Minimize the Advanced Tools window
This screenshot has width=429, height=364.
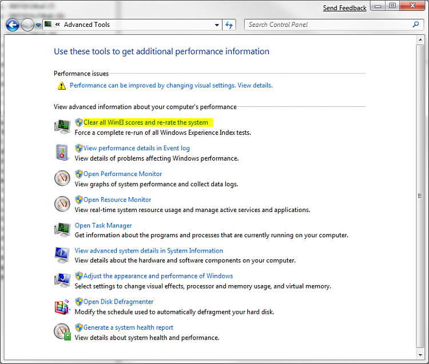(378, 6)
